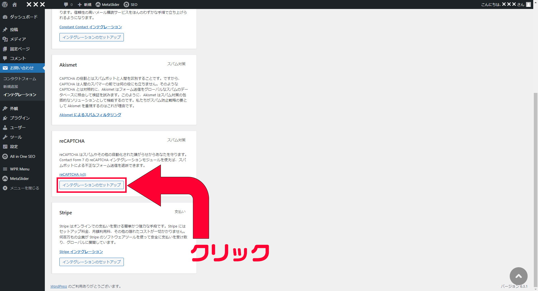Click the WordPress logo icon
The image size is (538, 291).
[5, 4]
